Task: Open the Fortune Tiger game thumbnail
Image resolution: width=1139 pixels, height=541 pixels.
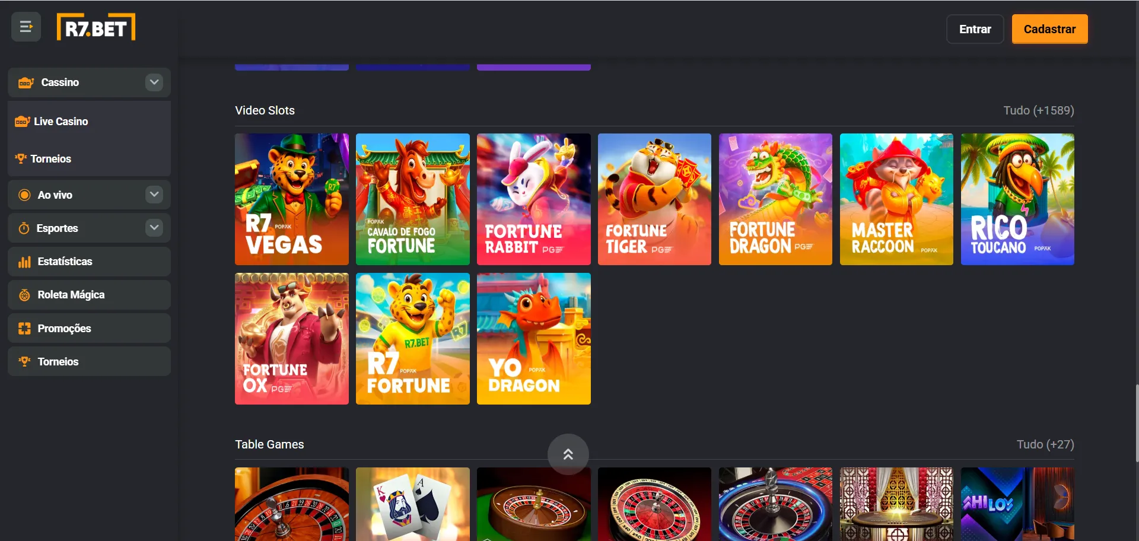Action: coord(654,199)
